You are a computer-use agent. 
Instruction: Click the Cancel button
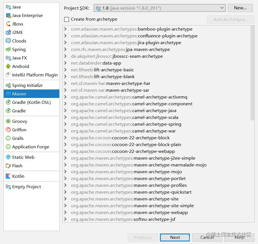click(207, 237)
